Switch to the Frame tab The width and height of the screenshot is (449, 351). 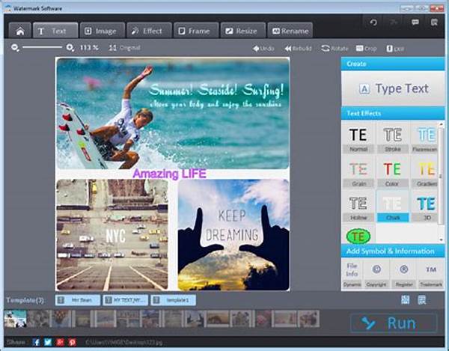point(196,31)
